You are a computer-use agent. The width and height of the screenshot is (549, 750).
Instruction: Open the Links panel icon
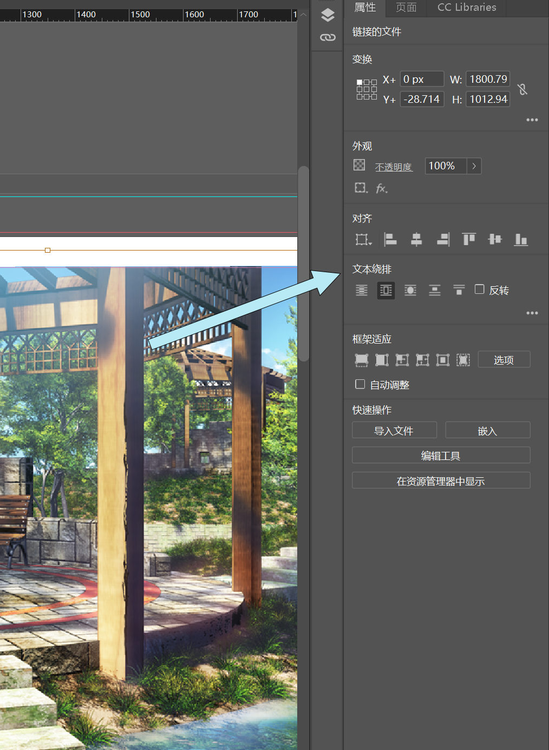328,37
